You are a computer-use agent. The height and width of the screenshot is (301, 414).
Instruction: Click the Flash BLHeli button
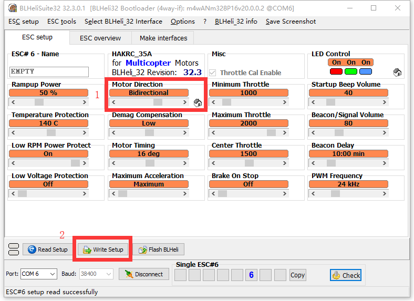(x=159, y=249)
